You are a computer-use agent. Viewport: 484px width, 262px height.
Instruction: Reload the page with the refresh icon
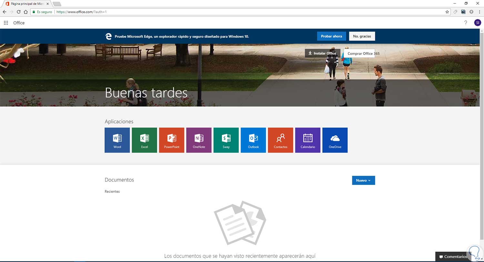(x=19, y=12)
